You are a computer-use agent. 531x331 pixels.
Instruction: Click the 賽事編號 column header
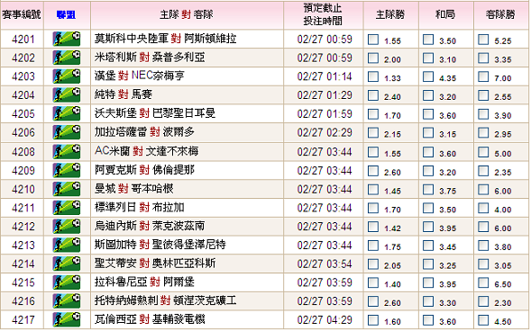pos(22,15)
